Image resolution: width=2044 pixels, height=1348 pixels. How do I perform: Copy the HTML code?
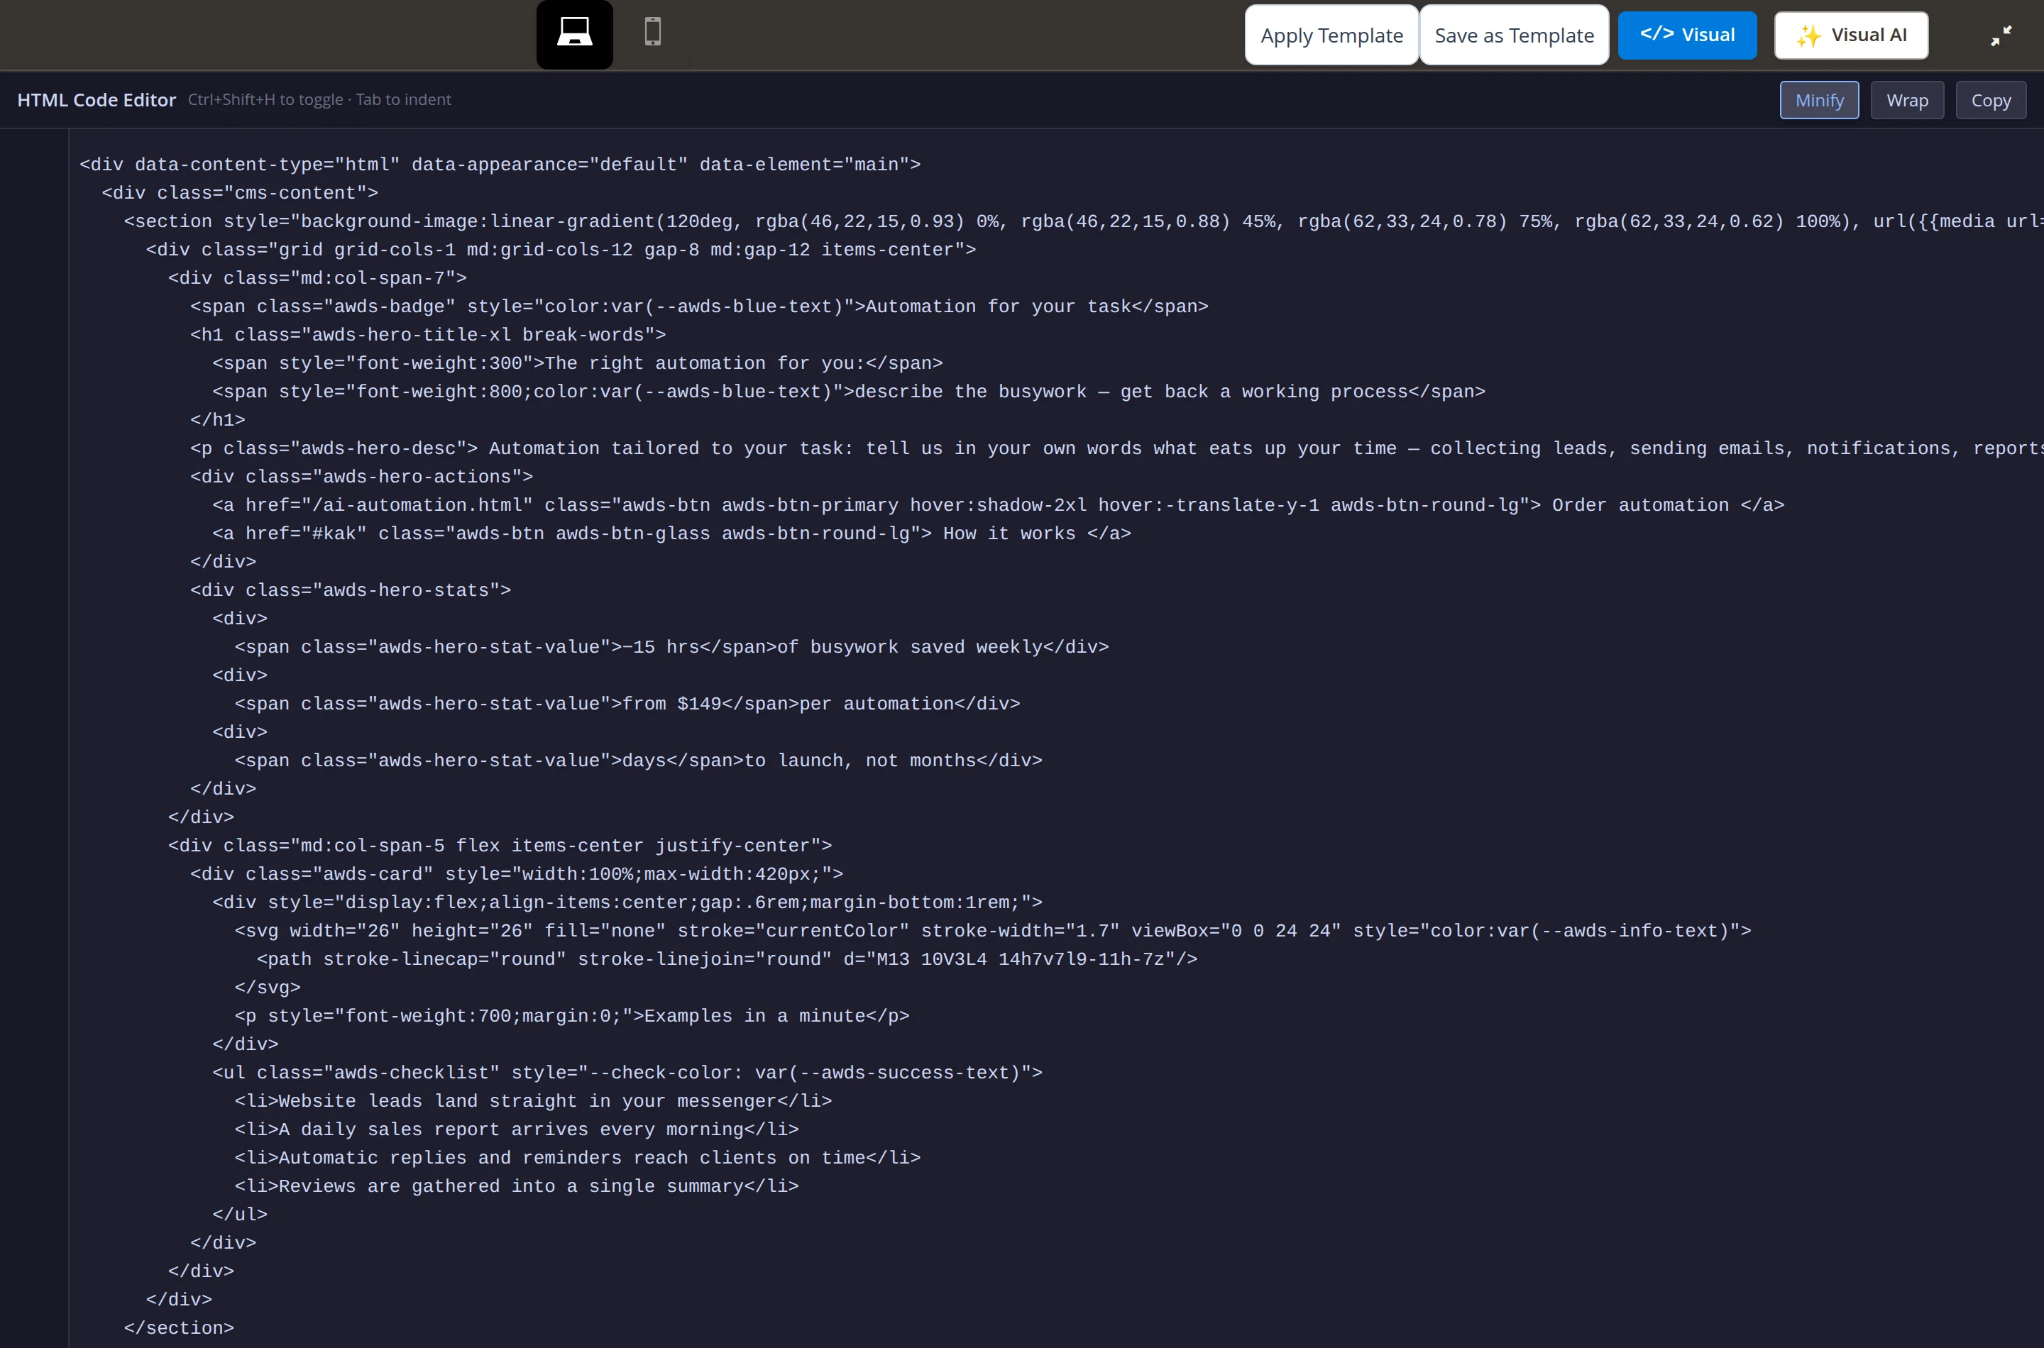(x=1991, y=101)
